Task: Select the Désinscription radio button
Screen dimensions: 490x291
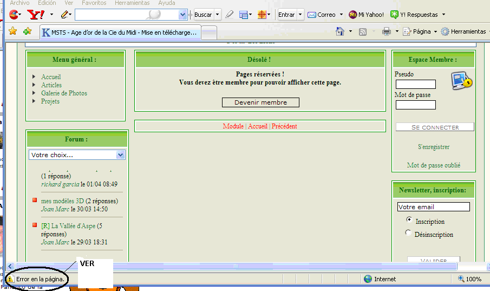Action: 409,233
